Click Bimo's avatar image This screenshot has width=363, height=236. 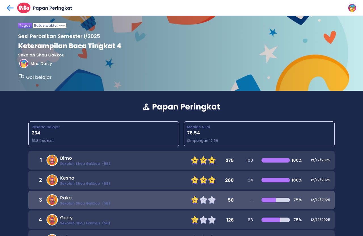pyautogui.click(x=52, y=160)
